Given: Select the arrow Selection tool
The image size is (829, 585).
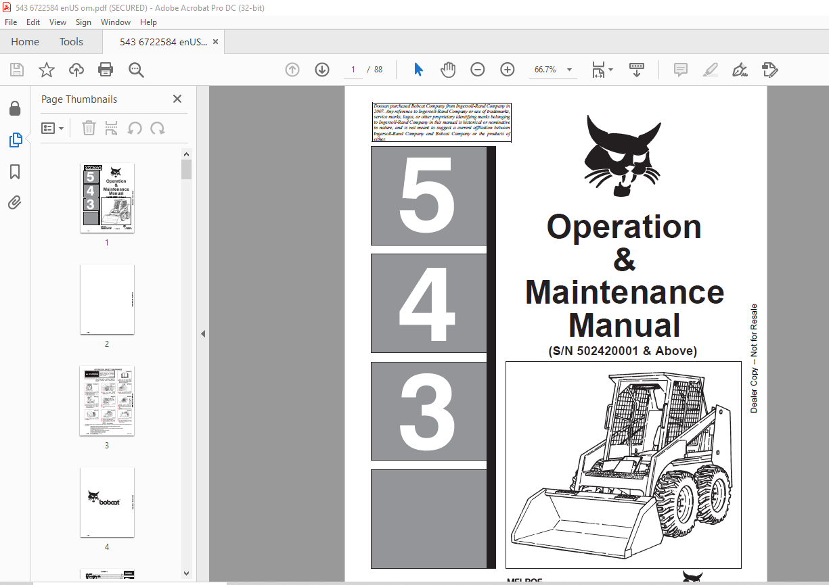Looking at the screenshot, I should pyautogui.click(x=418, y=70).
